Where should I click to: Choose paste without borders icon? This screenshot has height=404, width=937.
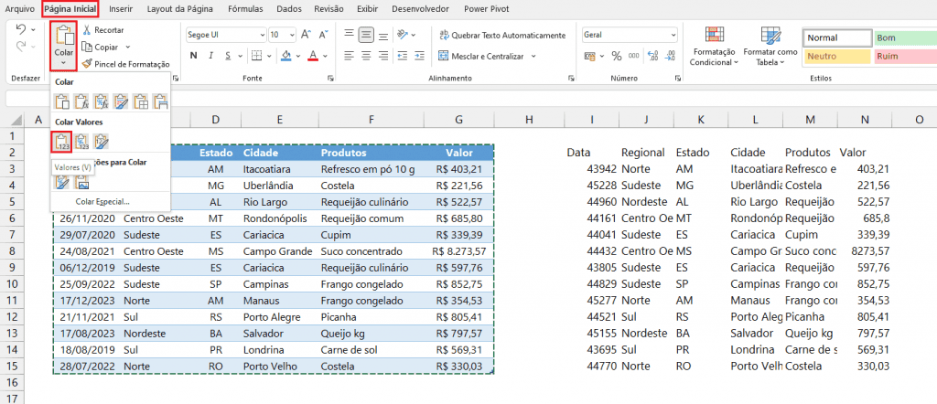pos(140,101)
